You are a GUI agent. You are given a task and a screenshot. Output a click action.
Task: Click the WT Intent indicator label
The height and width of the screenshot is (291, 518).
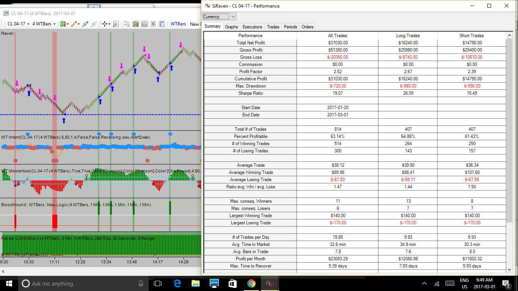click(x=76, y=137)
